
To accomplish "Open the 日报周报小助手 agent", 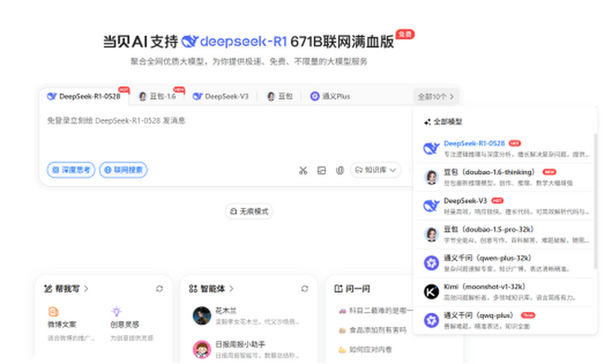I will pyautogui.click(x=249, y=349).
